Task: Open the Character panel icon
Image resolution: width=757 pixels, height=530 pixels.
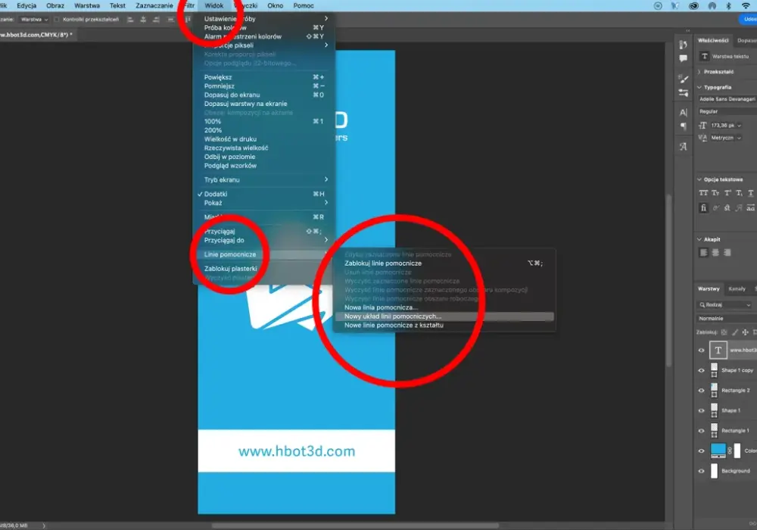Action: (683, 113)
